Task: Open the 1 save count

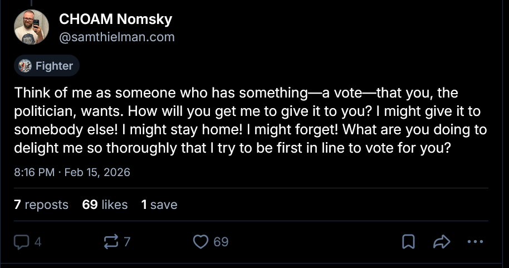Action: click(x=159, y=205)
